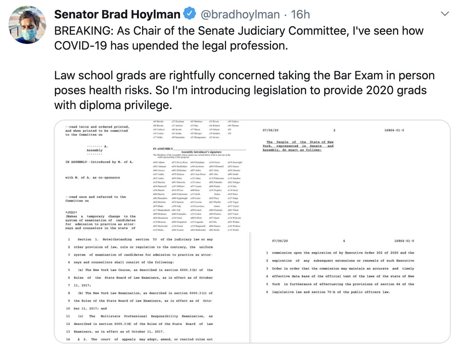Open the tweet's more options chevron
Screen dimensions: 457x347
(x=445, y=14)
